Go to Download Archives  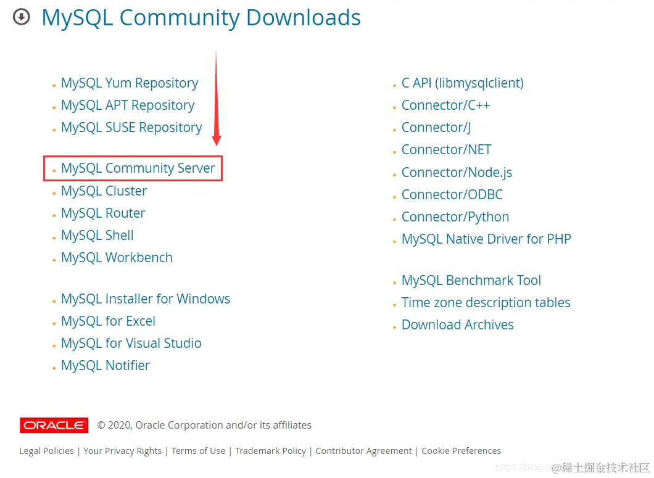458,325
